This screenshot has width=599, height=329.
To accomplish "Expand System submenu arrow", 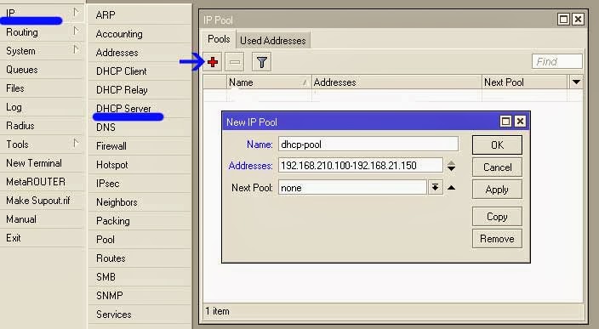I will coord(76,49).
